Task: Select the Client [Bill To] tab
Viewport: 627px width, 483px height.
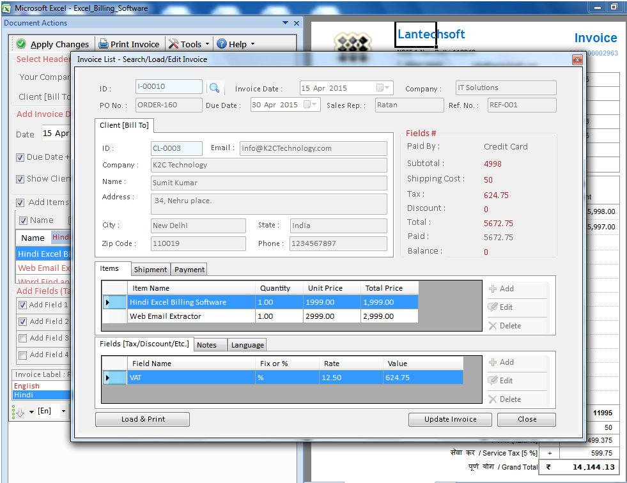Action: (x=125, y=125)
